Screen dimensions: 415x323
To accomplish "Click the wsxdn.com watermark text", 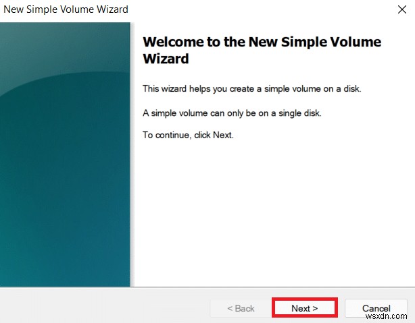I will pyautogui.click(x=387, y=316).
